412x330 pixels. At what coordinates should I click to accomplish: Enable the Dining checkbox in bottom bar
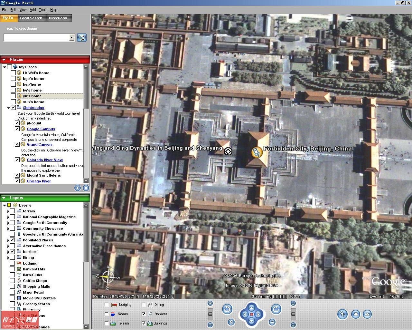click(144, 305)
